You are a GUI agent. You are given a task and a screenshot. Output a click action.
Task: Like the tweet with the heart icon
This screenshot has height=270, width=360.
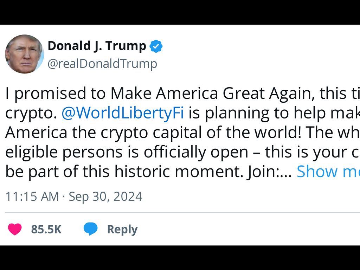[15, 229]
